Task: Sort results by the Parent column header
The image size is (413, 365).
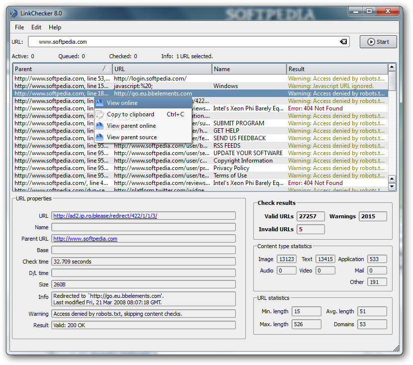Action: 62,69
